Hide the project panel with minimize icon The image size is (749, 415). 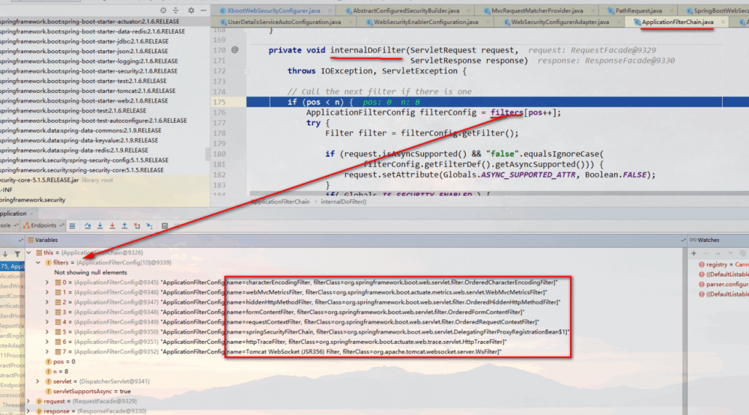click(x=204, y=10)
